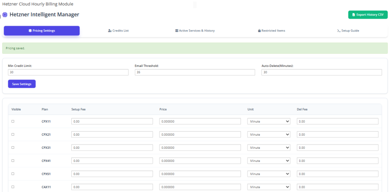Screen dimensions: 390x192
Task: Expand the Unit dropdown for CPX31
Action: (269, 147)
